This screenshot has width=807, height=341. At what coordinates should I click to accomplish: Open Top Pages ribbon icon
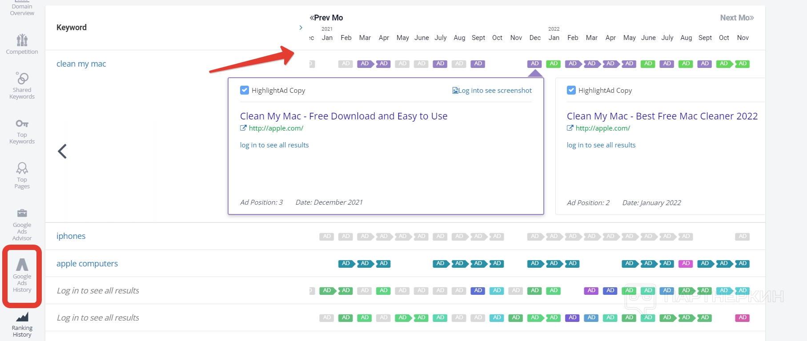coord(22,168)
